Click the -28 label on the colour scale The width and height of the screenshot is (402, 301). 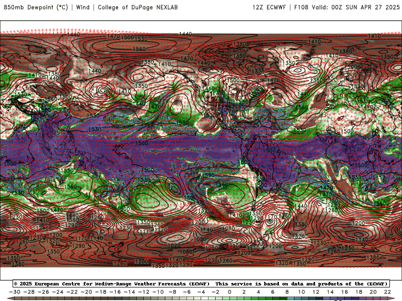[29, 292]
